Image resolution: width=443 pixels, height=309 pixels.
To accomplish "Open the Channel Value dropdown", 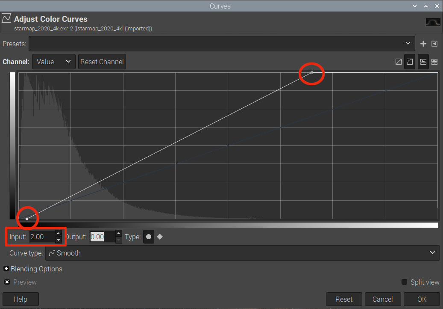I will tap(53, 62).
